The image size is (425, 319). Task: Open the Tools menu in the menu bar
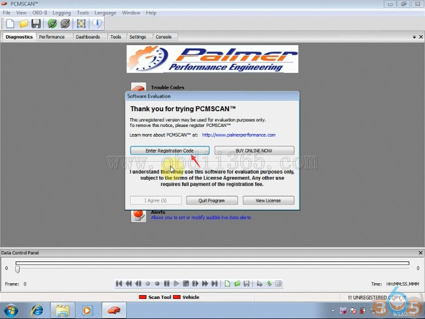click(x=82, y=13)
